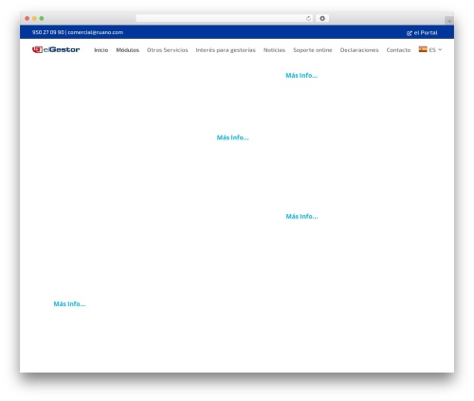Open a new browser tab with plus button
This screenshot has height=401, width=474.
pyautogui.click(x=449, y=21)
